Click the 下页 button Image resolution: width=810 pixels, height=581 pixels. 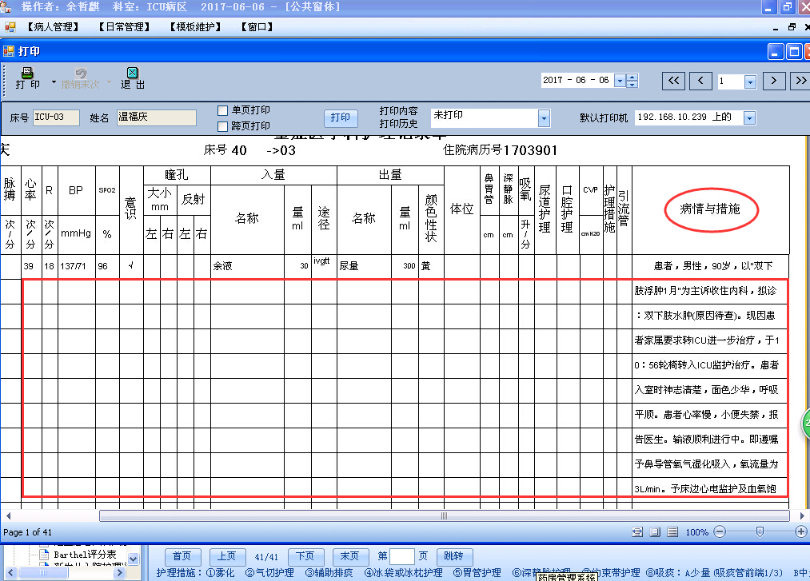tap(305, 556)
